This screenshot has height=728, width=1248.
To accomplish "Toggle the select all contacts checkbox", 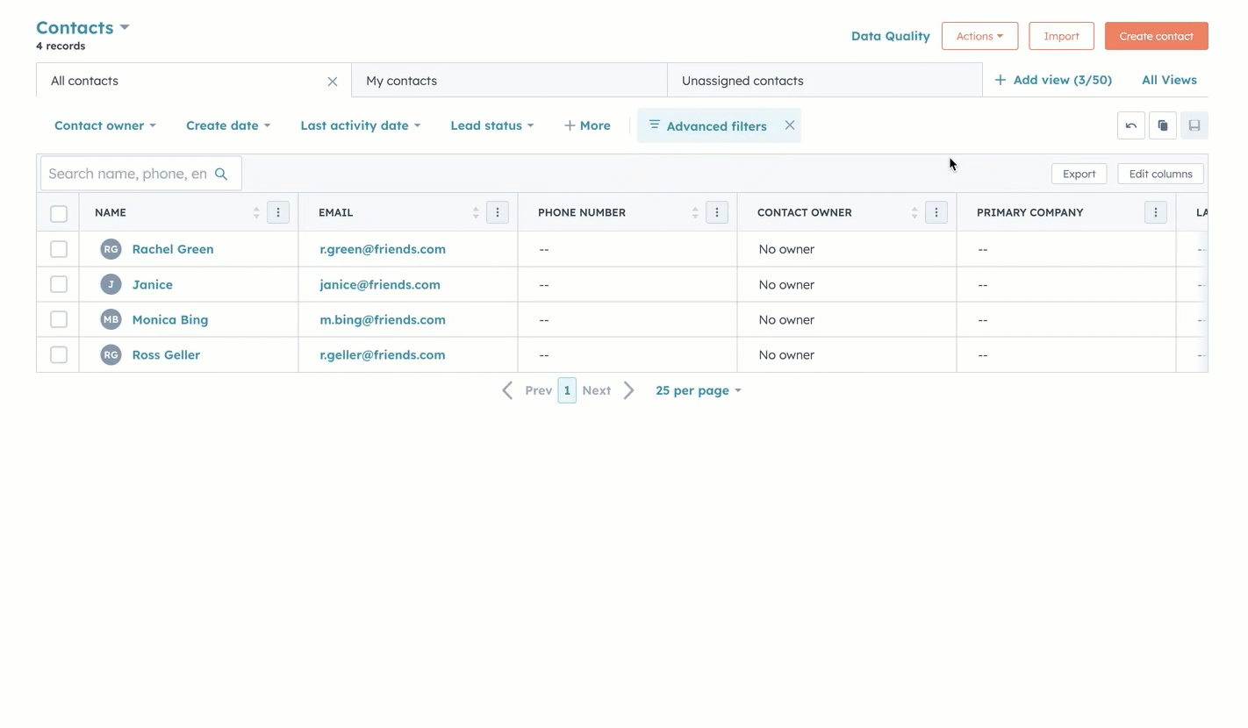I will [x=59, y=213].
